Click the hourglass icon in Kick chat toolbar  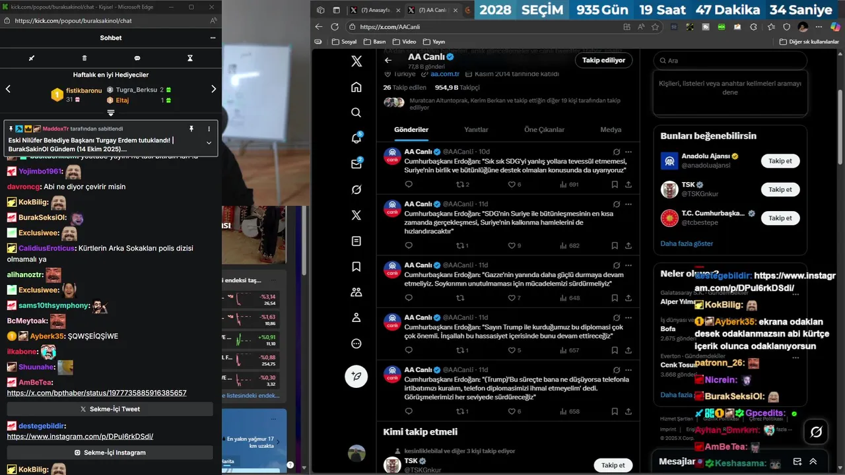coord(190,58)
